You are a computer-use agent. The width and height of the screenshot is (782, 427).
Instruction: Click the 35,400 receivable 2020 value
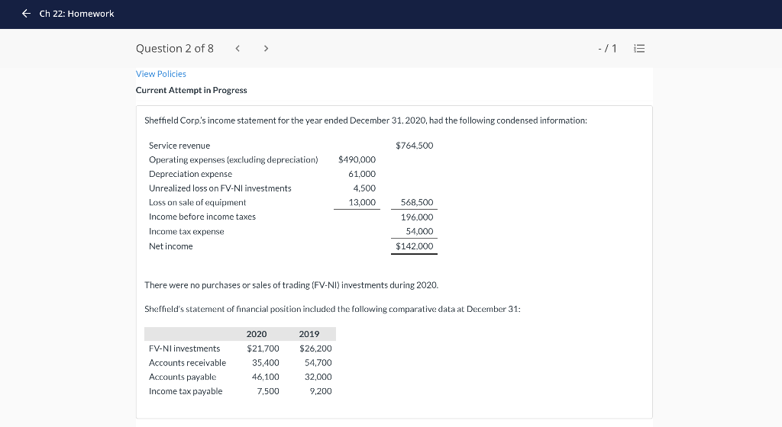coord(265,363)
